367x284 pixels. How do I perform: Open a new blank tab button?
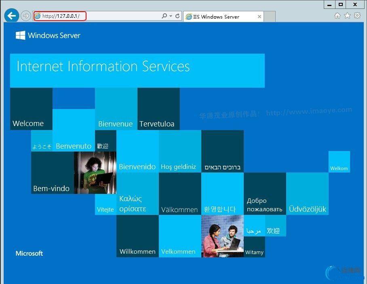[x=270, y=17]
